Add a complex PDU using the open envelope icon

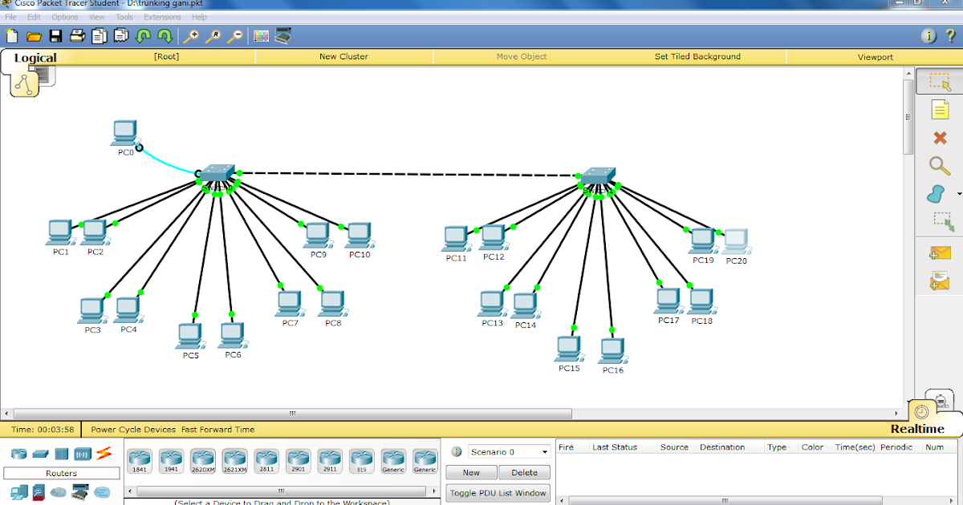[x=940, y=281]
